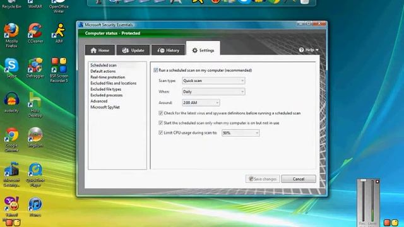Click the right volume mixer slider
Viewport: 404px width, 227px height.
372,201
